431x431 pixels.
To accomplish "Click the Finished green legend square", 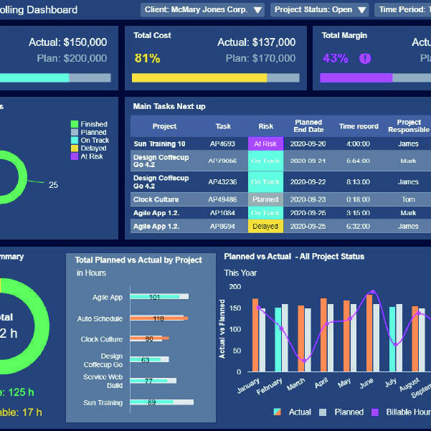I will tap(74, 124).
